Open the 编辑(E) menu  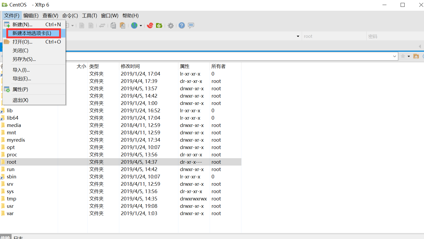tap(31, 15)
